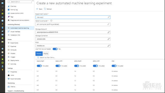Toggle sepal_length Included switch
The width and height of the screenshot is (165, 93).
tap(39, 66)
